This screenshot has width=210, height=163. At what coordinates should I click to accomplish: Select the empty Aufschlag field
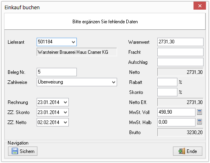click(180, 62)
